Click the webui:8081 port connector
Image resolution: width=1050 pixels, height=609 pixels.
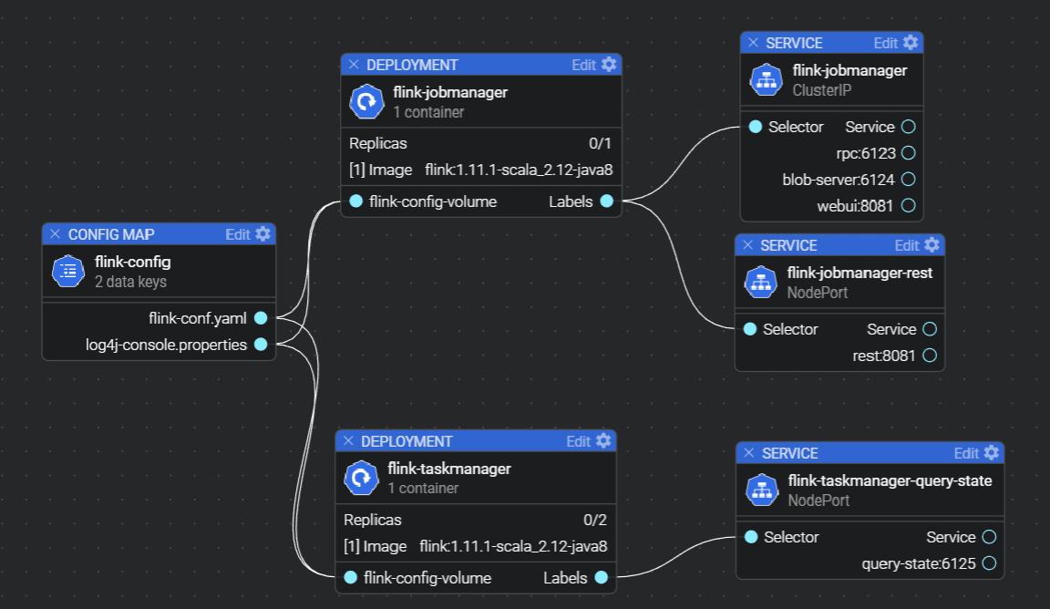909,206
